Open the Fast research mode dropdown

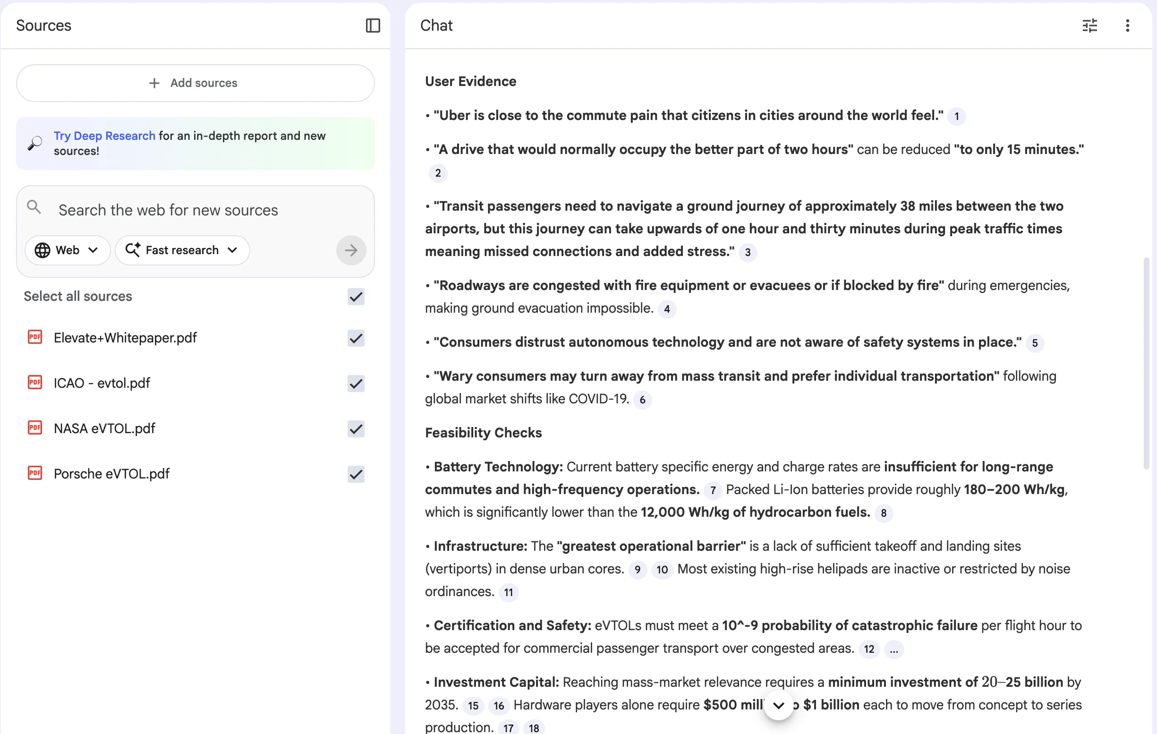click(x=233, y=250)
